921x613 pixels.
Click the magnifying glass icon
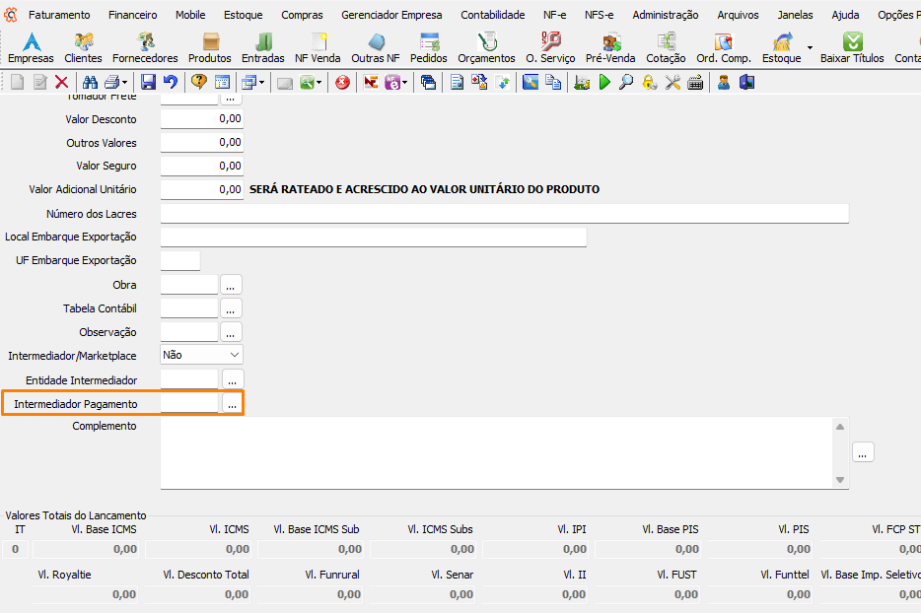pos(627,82)
